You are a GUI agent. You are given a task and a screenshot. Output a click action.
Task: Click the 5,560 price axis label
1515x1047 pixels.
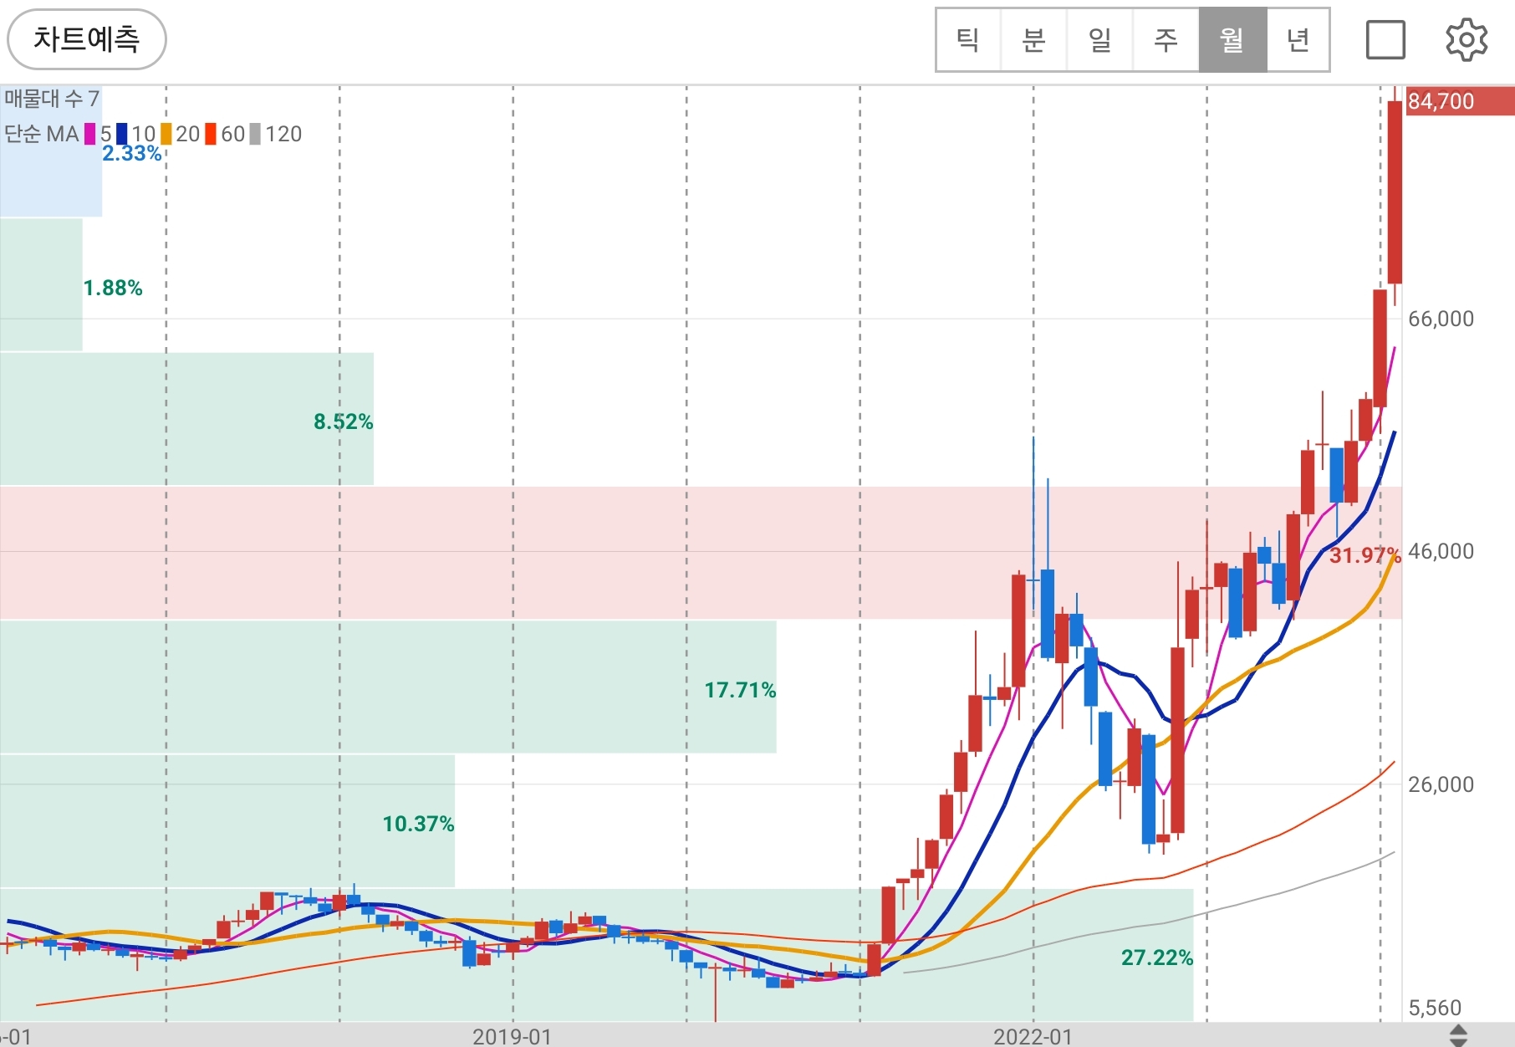1436,1008
